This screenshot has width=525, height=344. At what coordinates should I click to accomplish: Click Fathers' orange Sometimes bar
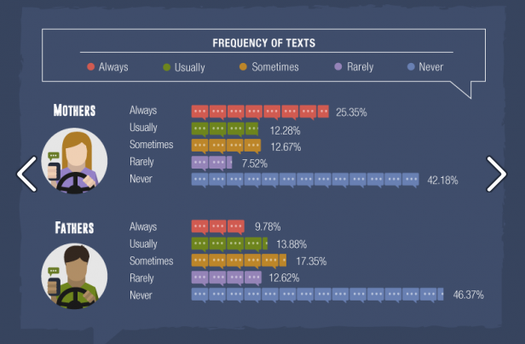pyautogui.click(x=239, y=261)
